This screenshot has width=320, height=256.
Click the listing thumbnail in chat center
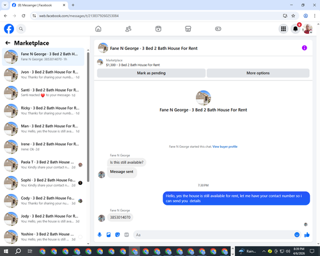[x=204, y=98]
